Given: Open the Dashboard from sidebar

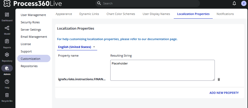Looking at the screenshot, I should [x=7, y=15].
